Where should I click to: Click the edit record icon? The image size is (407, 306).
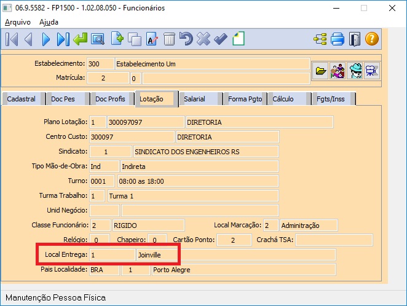click(x=152, y=39)
